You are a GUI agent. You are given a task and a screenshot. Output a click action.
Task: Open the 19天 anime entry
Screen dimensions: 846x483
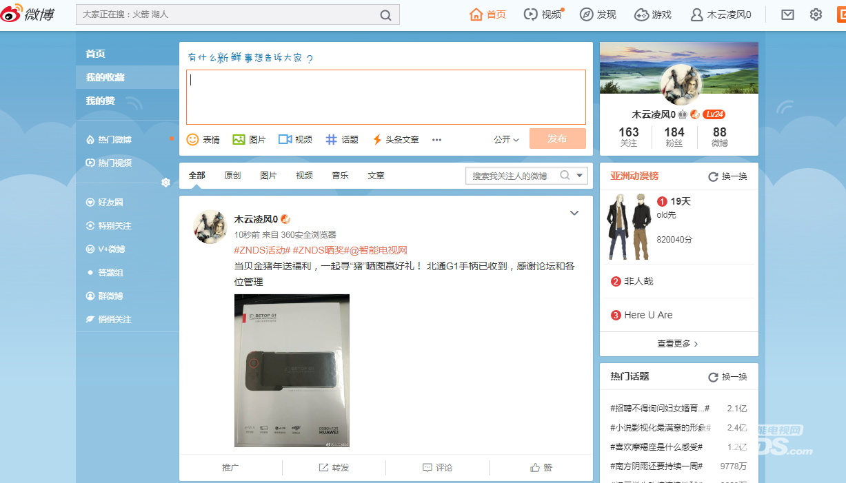point(681,201)
